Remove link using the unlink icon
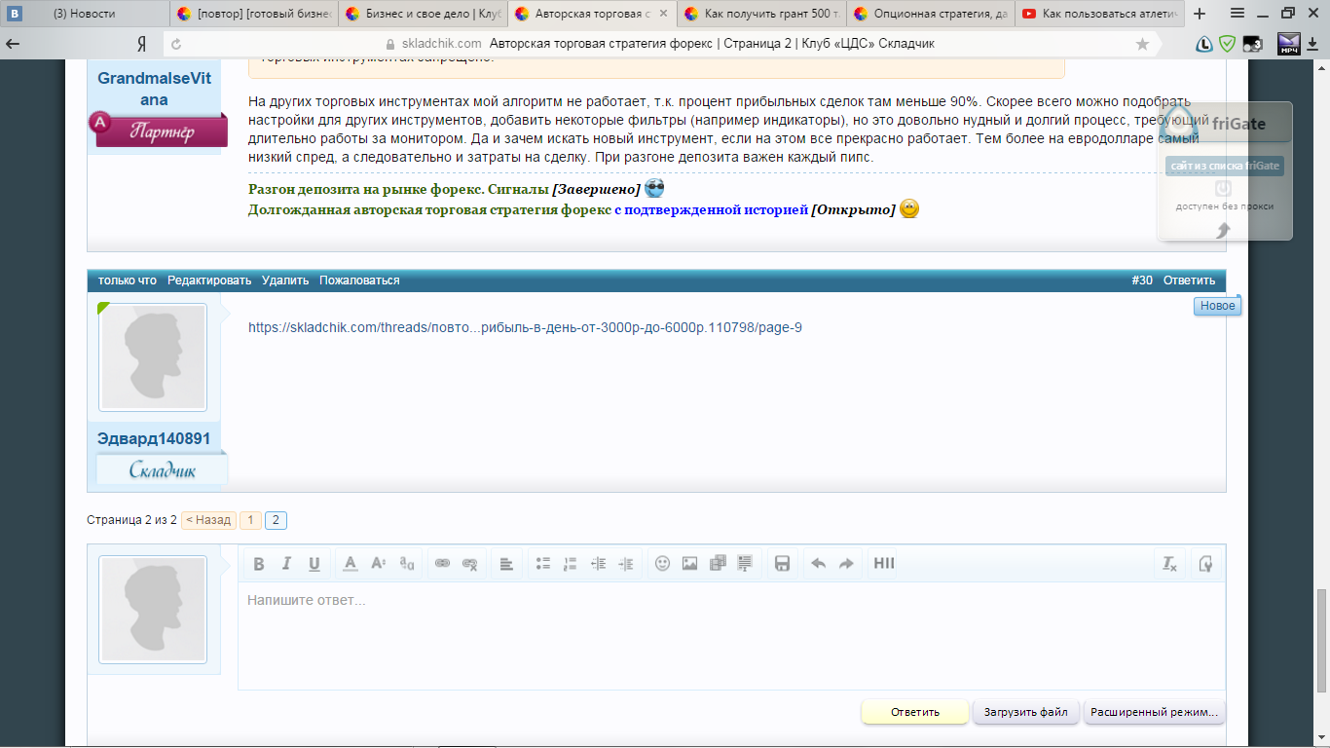The image size is (1330, 748). click(470, 564)
